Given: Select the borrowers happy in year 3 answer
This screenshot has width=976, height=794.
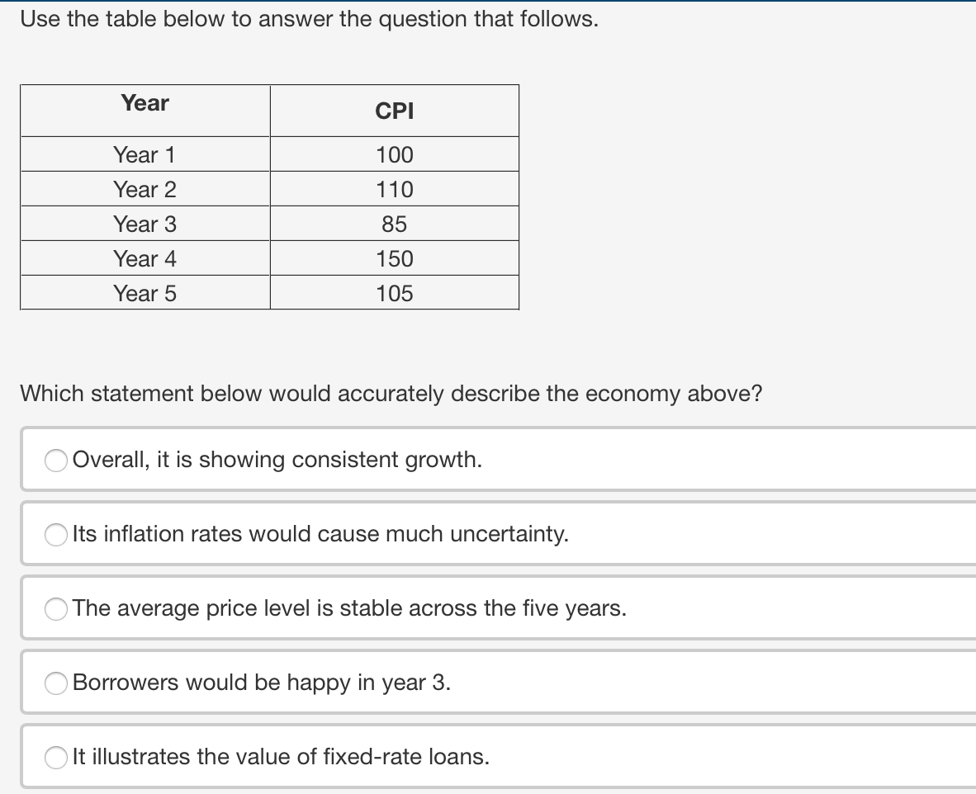Looking at the screenshot, I should click(x=55, y=683).
